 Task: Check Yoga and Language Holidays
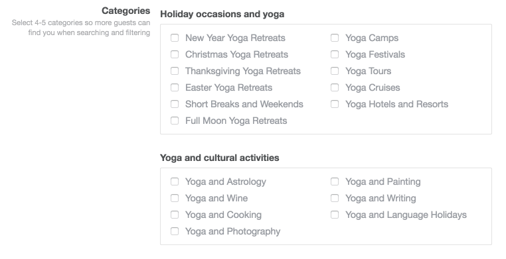pos(335,215)
